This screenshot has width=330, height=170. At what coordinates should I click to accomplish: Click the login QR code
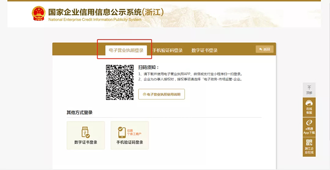coord(120,82)
